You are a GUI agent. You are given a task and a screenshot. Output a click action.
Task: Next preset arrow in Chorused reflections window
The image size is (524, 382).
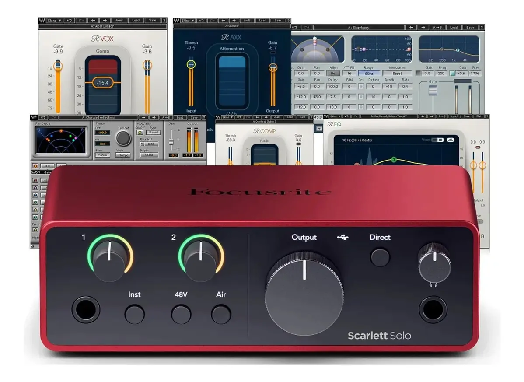coord(154,118)
